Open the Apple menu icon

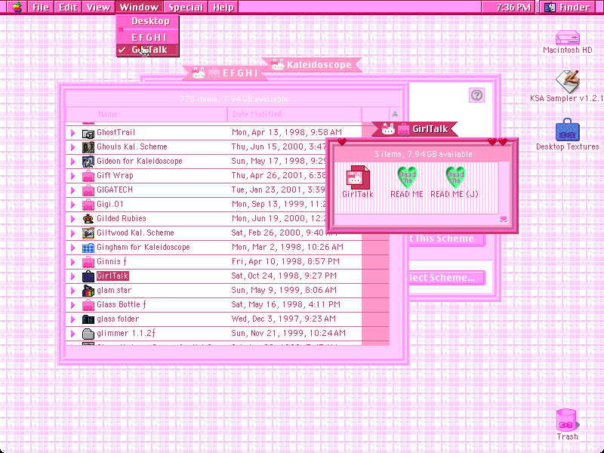click(17, 7)
